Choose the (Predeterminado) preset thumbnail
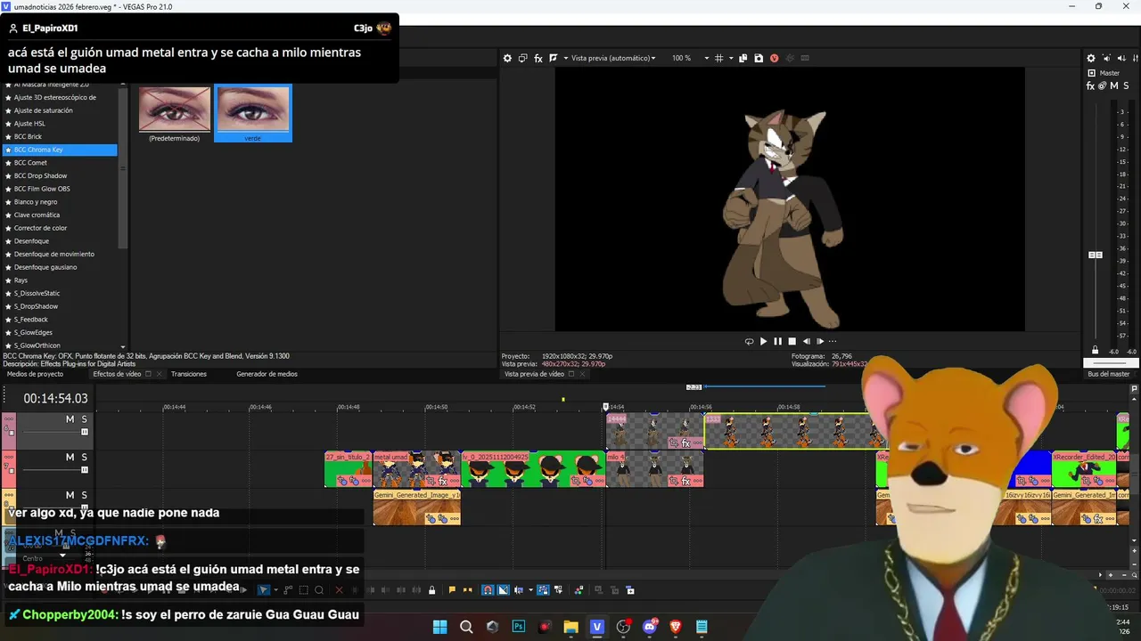 (x=175, y=114)
